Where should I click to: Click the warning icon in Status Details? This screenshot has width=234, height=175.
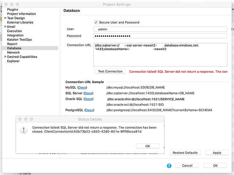pyautogui.click(x=24, y=130)
